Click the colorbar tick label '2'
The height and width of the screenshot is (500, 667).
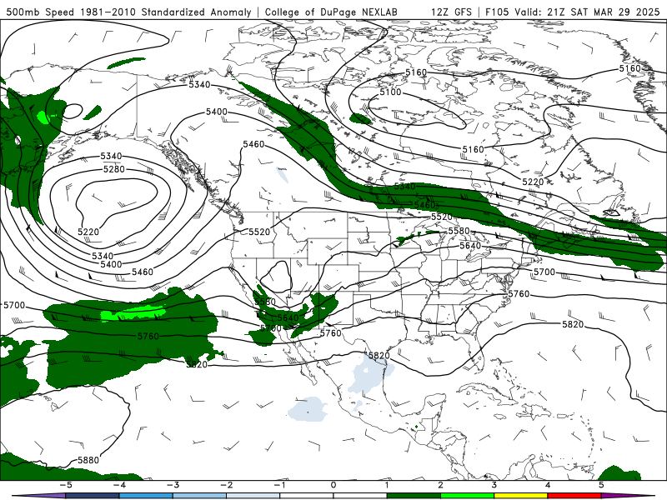(x=441, y=485)
